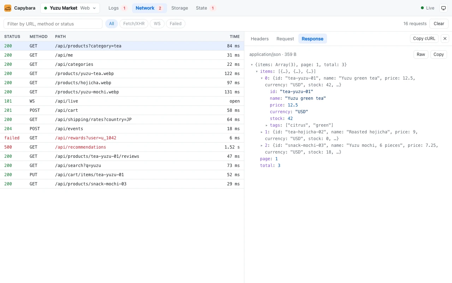Switch to the Logs tab
Screen dimensions: 452x283
pyautogui.click(x=118, y=8)
